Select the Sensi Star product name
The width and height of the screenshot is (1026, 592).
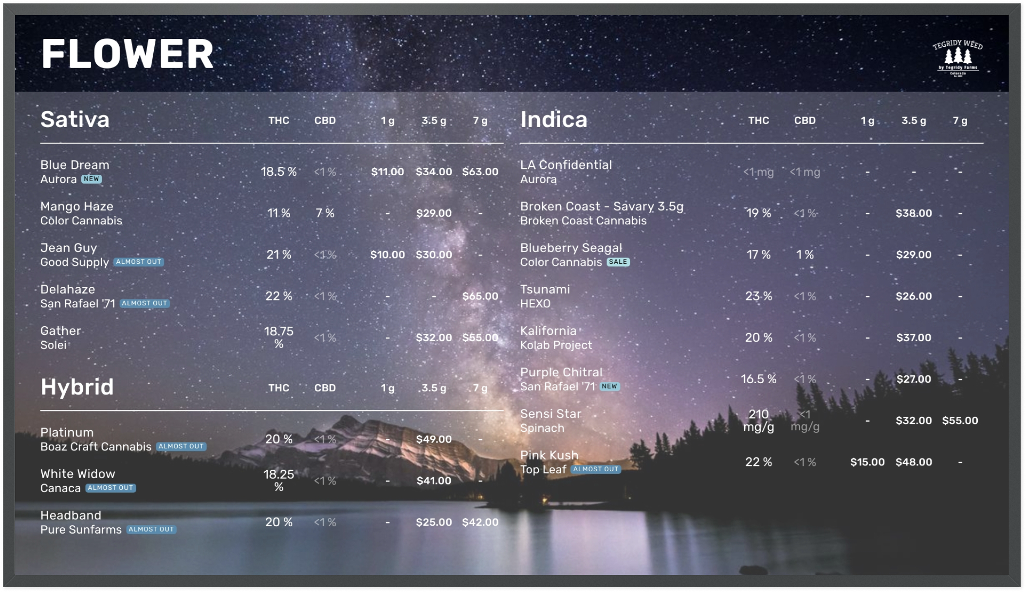click(x=551, y=413)
